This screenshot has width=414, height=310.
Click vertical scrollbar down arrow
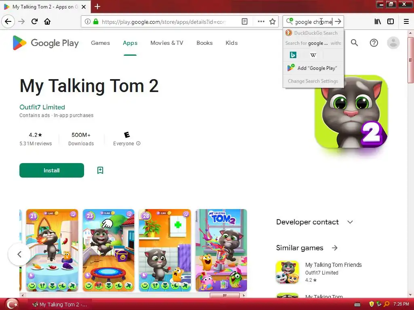pyautogui.click(x=410, y=295)
